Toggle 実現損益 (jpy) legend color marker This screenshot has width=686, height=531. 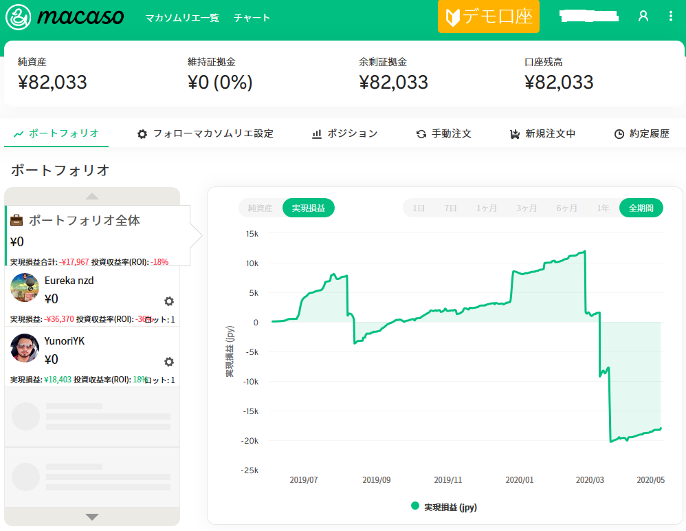click(415, 506)
